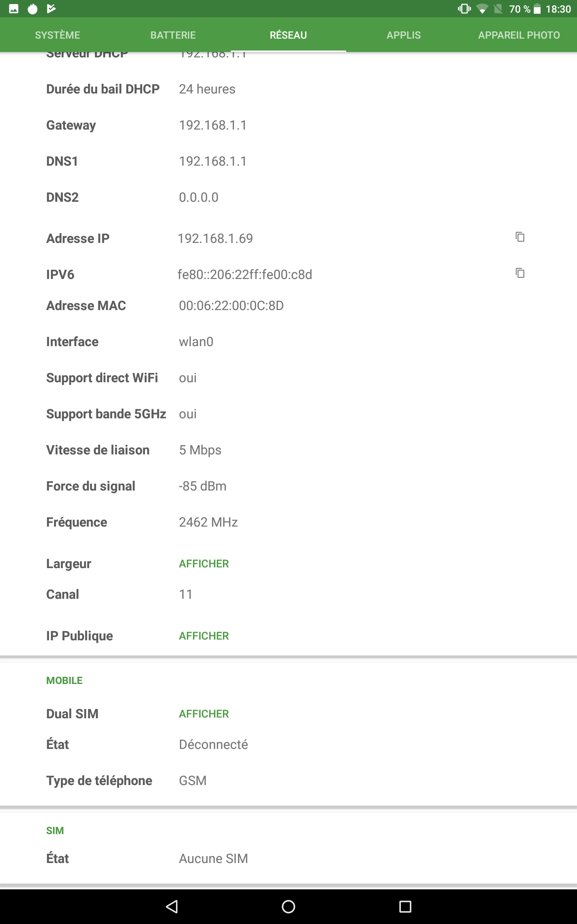This screenshot has height=924, width=577.
Task: Copy the Adresse IP value icon
Action: tap(520, 237)
